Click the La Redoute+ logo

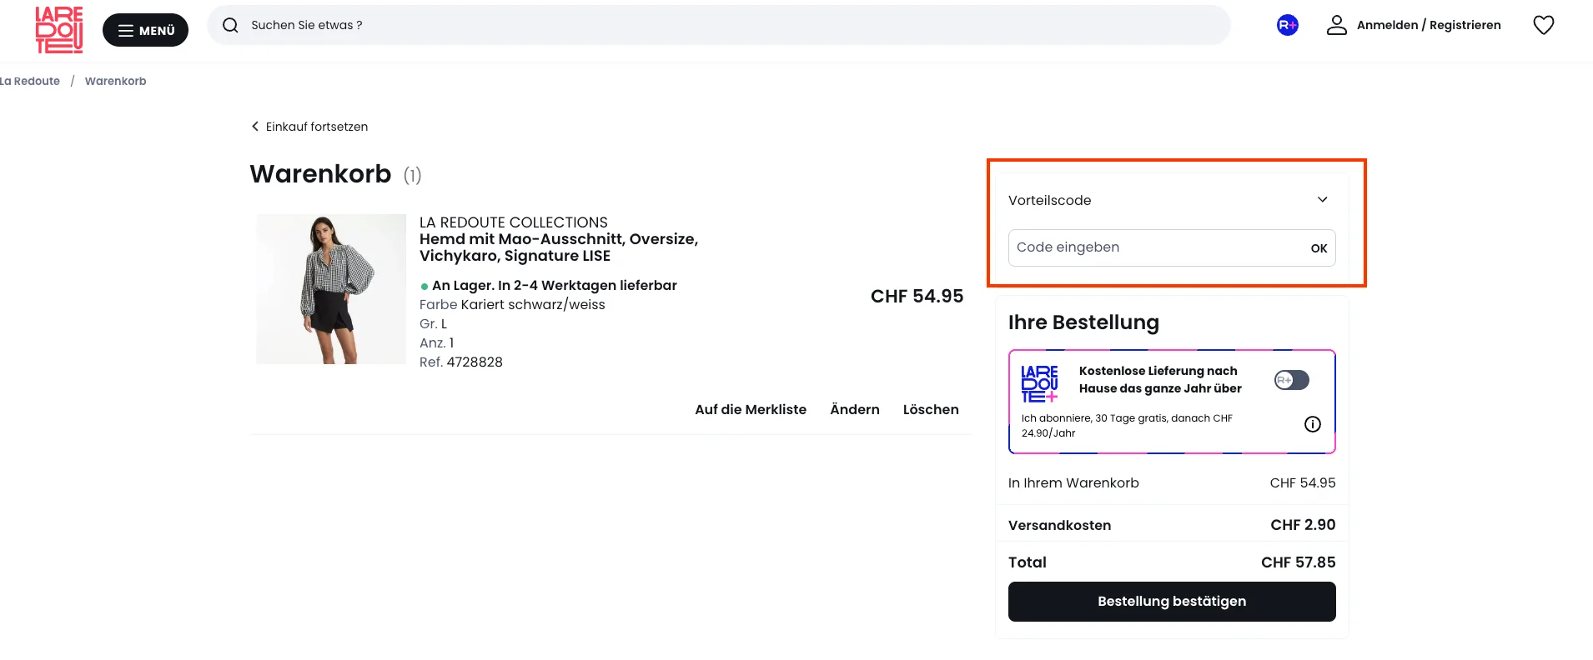[x=1039, y=383]
